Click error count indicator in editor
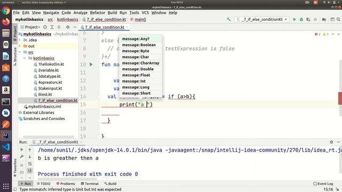 coord(317,34)
